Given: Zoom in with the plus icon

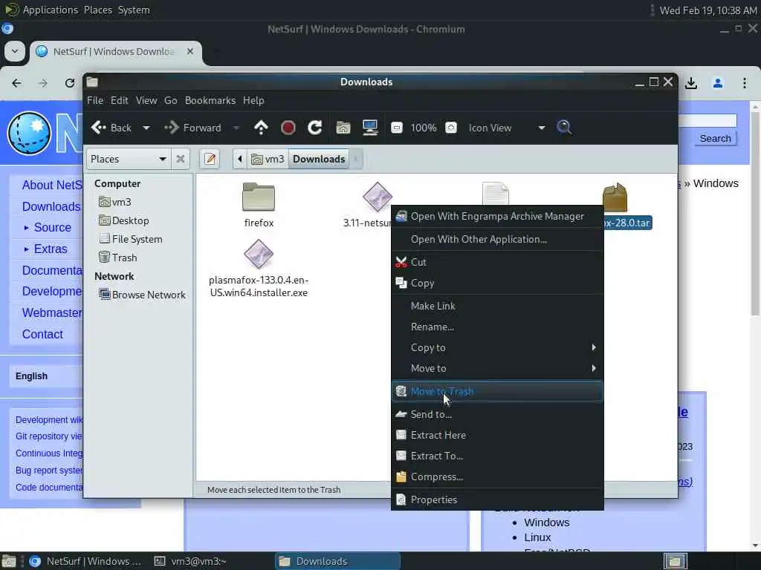Looking at the screenshot, I should pos(451,128).
